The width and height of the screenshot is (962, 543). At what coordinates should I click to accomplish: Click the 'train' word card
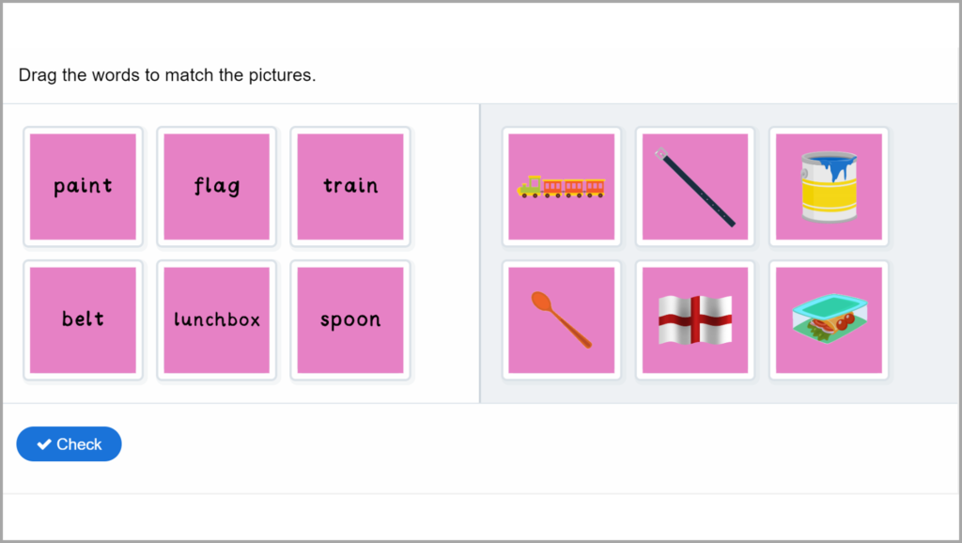coord(349,186)
